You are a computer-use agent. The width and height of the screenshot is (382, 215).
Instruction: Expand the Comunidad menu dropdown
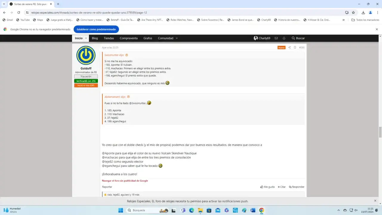pyautogui.click(x=177, y=38)
